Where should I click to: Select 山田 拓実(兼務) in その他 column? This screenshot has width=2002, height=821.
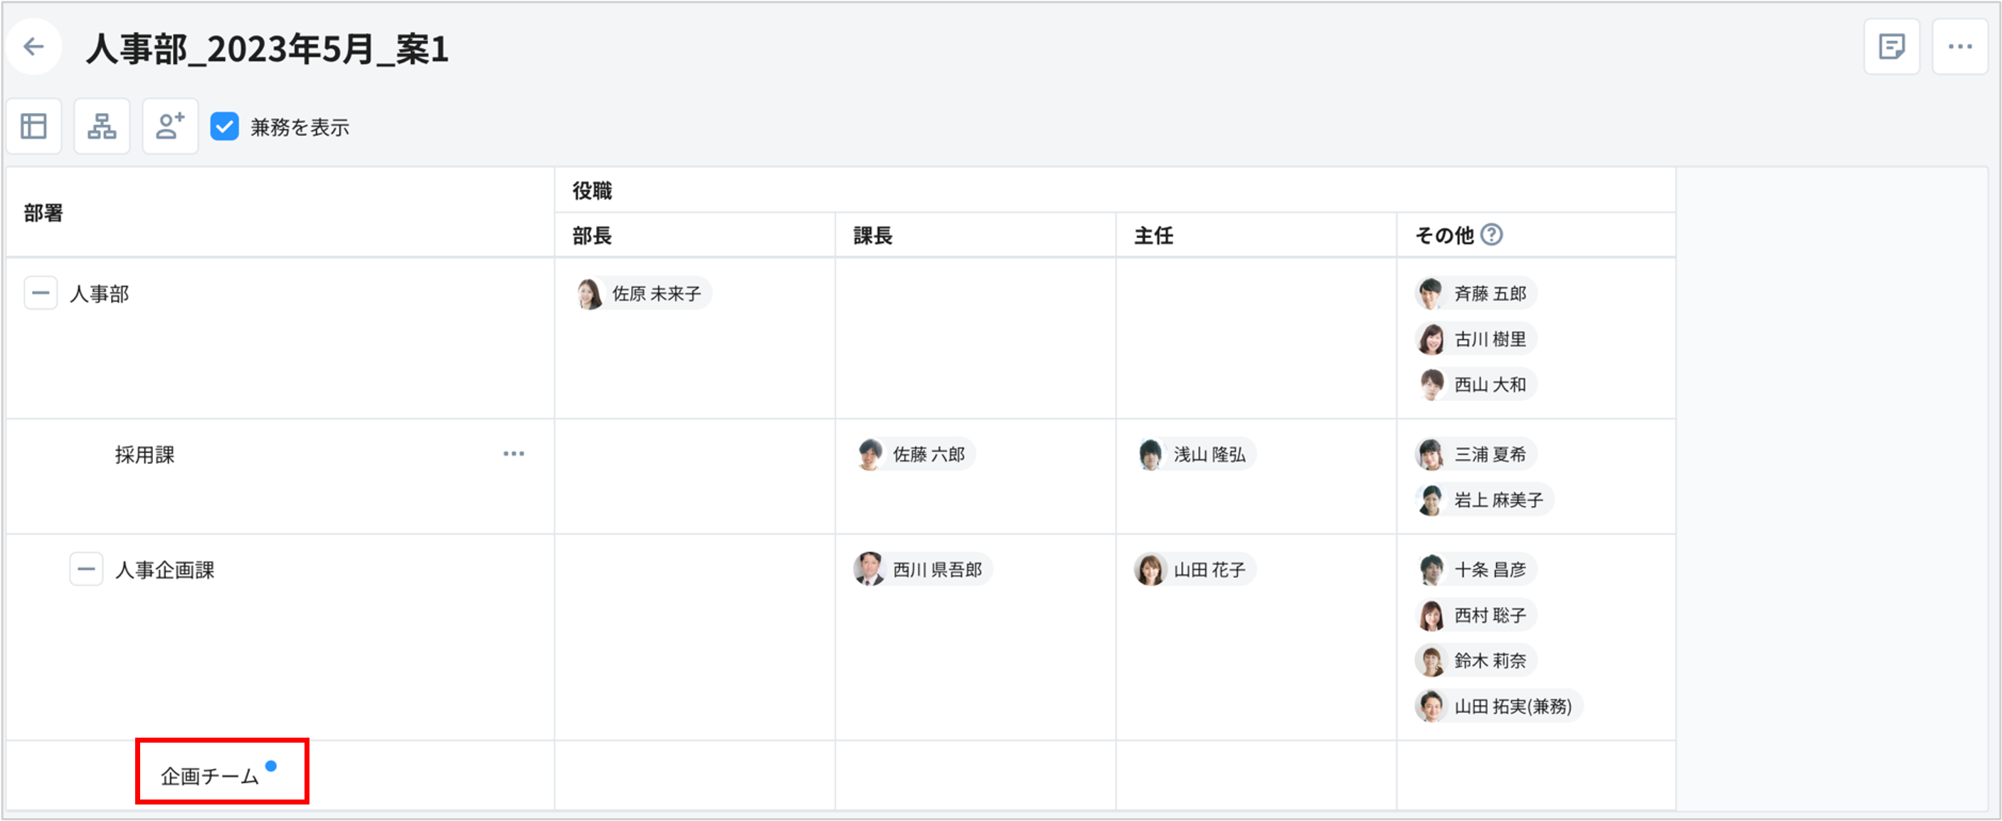(x=1498, y=706)
